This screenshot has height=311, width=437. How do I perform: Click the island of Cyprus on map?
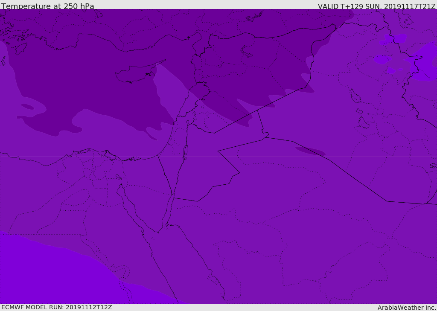coord(137,73)
